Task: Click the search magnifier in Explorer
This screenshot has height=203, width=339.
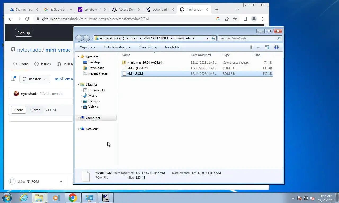Action: 279,38
